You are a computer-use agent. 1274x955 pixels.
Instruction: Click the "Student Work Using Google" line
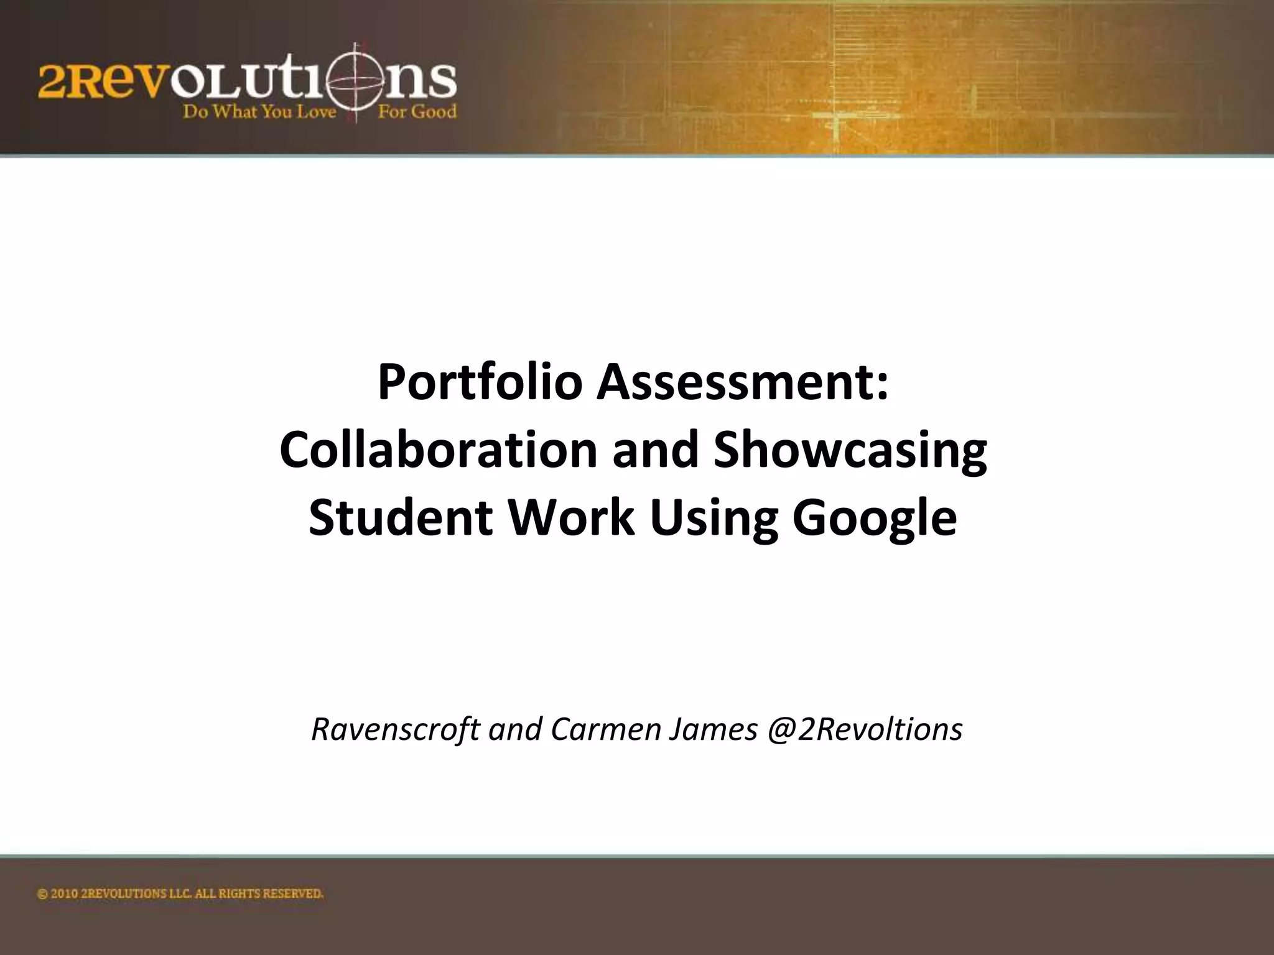[633, 517]
